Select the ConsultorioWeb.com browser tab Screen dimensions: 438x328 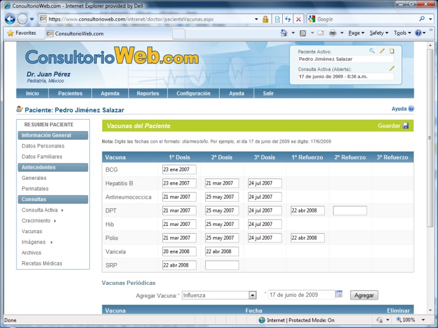point(108,34)
